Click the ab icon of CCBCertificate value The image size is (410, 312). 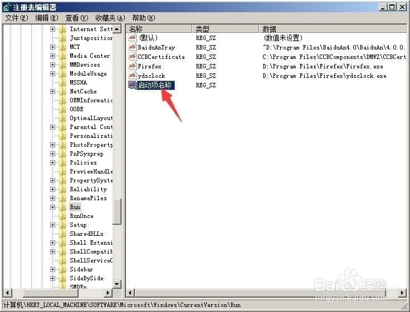tap(133, 56)
